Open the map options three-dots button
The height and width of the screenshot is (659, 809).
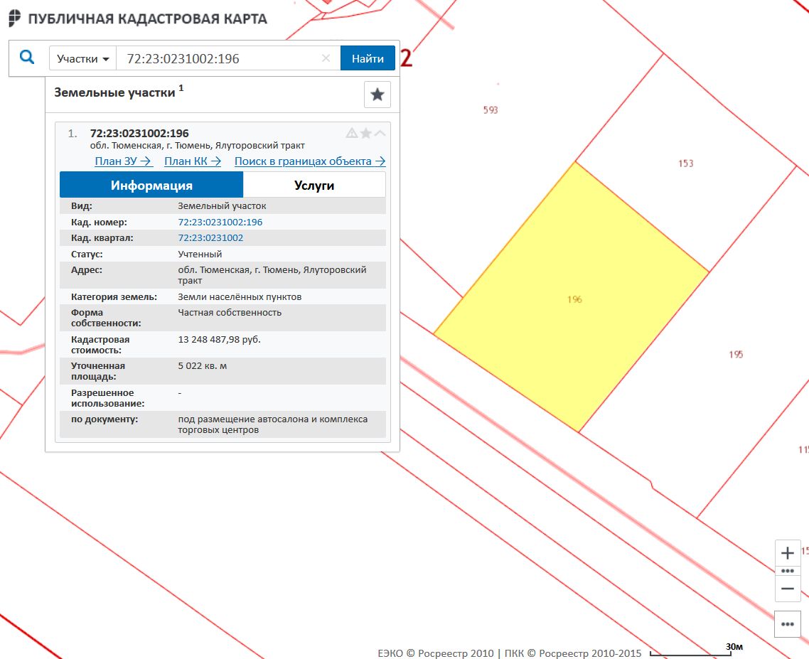click(788, 624)
